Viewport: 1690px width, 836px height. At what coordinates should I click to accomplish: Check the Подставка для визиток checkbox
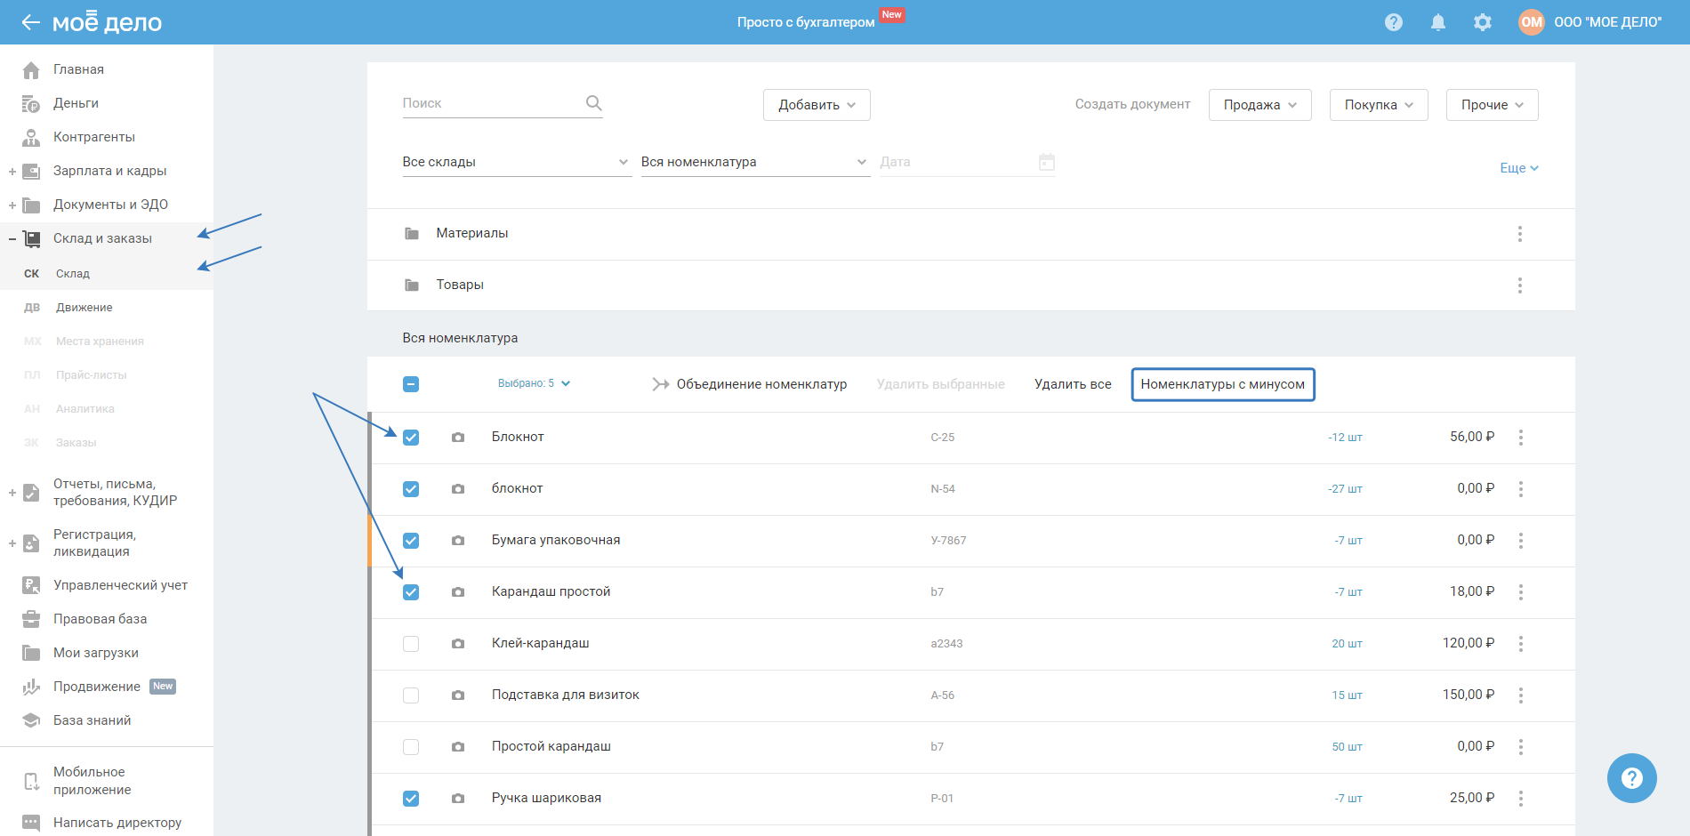point(411,695)
